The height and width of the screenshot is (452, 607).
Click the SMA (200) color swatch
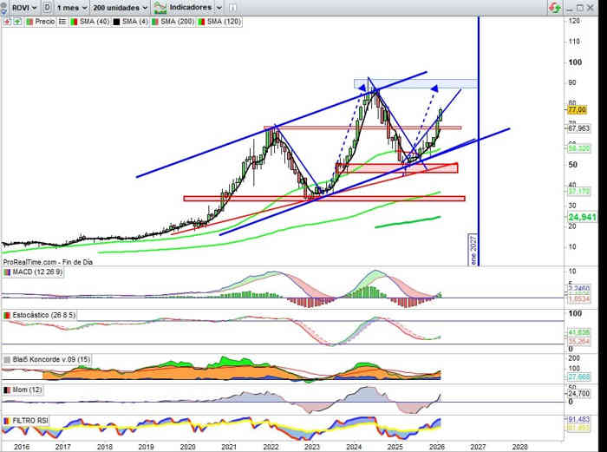pos(155,20)
